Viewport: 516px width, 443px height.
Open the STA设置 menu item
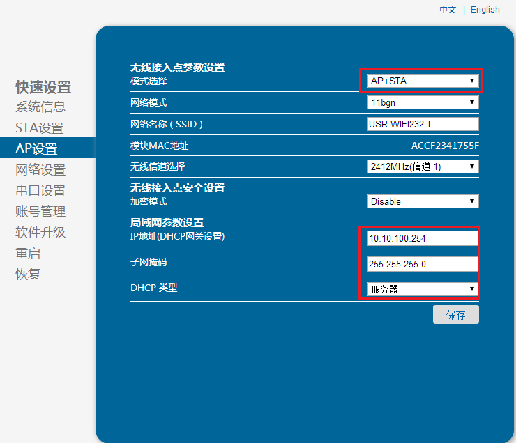click(39, 128)
